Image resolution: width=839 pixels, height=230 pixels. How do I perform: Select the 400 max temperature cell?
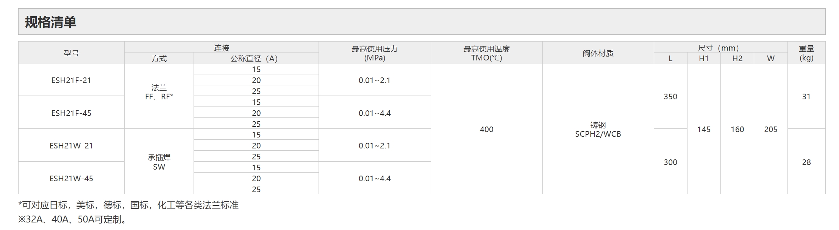(x=486, y=130)
